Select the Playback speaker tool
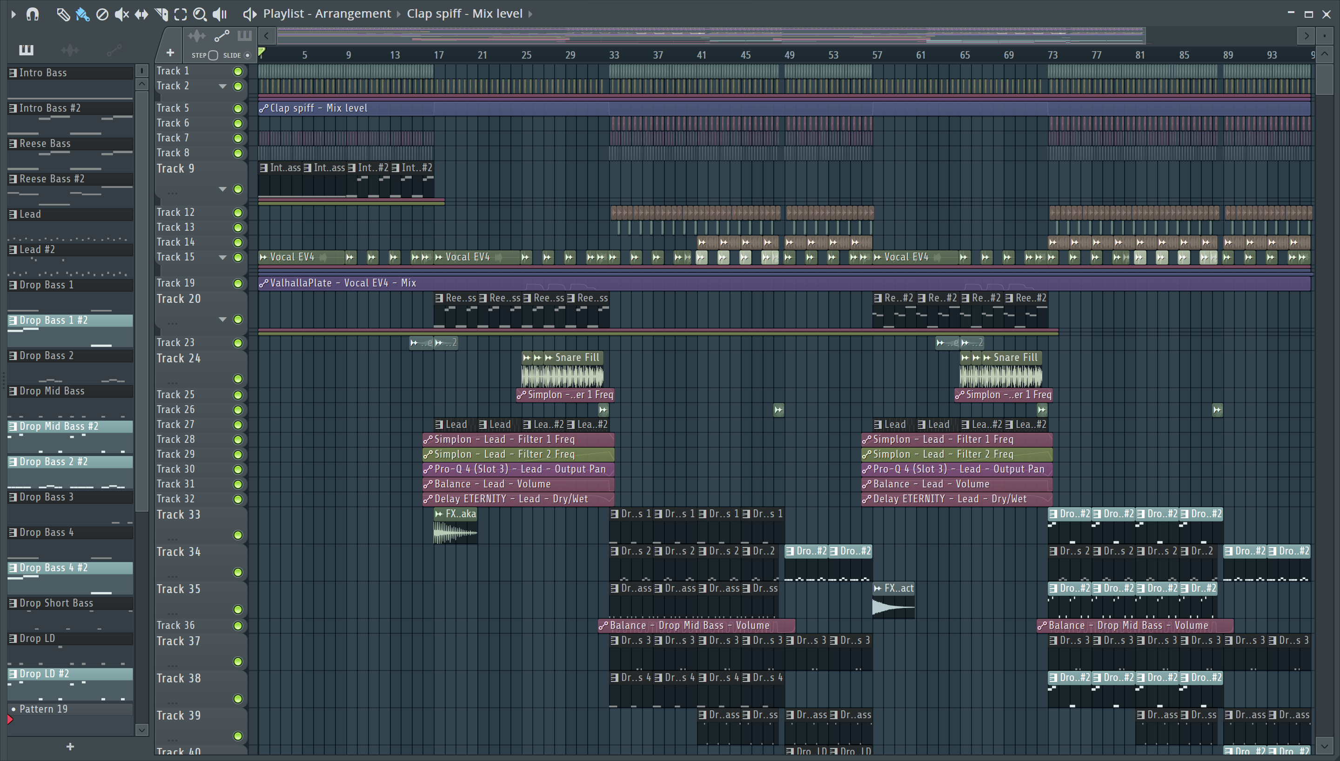Viewport: 1340px width, 761px height. [x=220, y=14]
